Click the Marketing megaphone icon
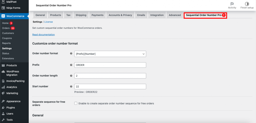The width and height of the screenshot is (256, 123). [3, 93]
